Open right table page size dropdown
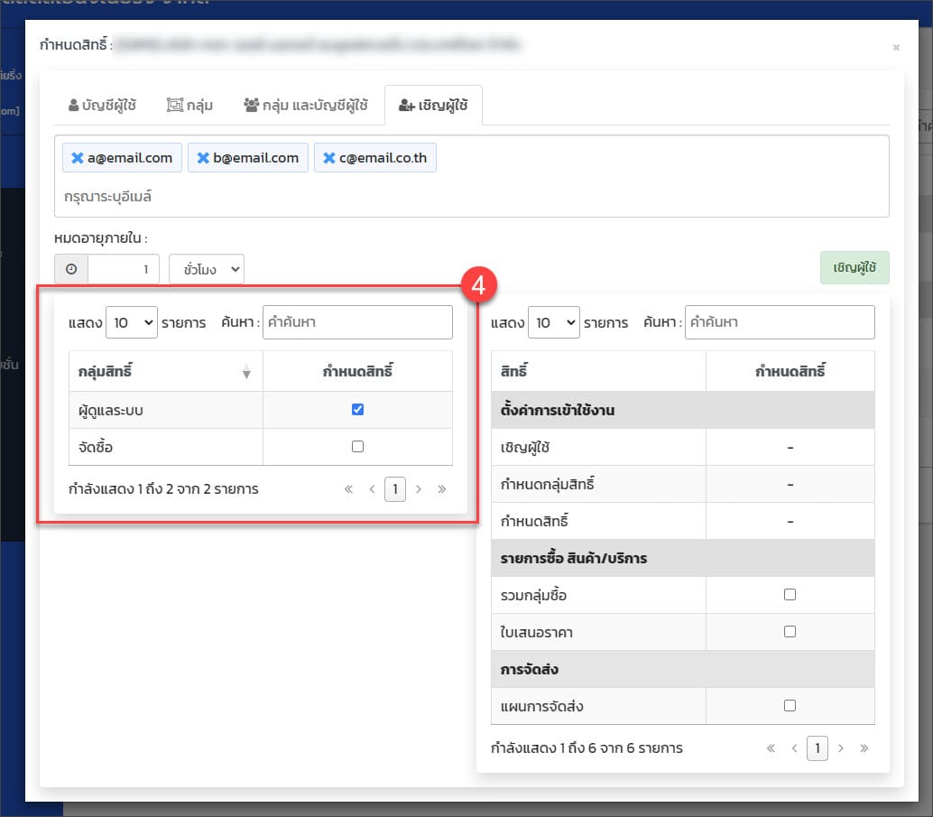The height and width of the screenshot is (817, 933). coord(553,322)
